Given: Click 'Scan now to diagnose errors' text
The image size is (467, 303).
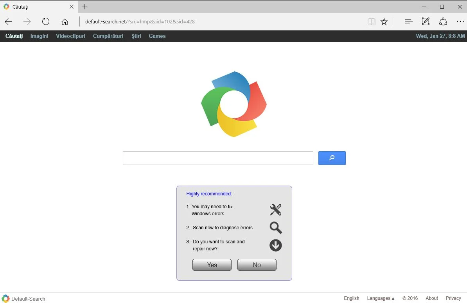Looking at the screenshot, I should coord(223,228).
